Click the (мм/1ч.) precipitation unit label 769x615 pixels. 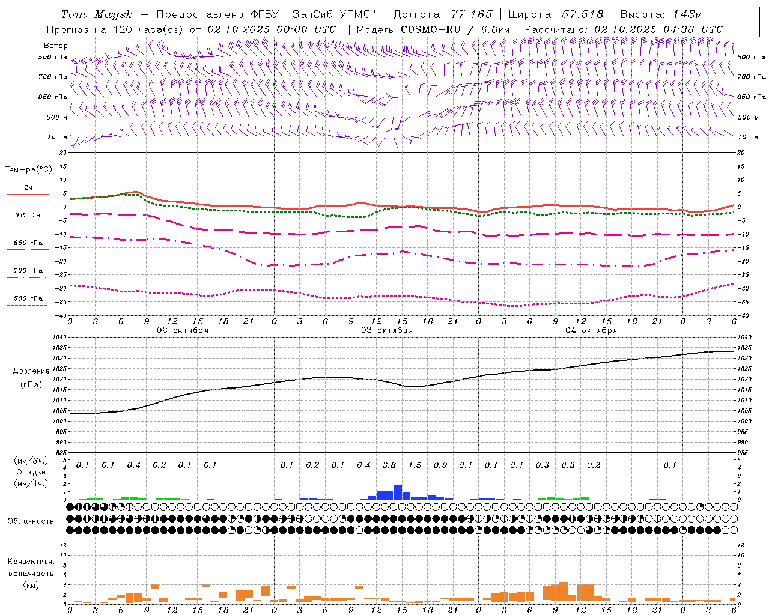[31, 483]
